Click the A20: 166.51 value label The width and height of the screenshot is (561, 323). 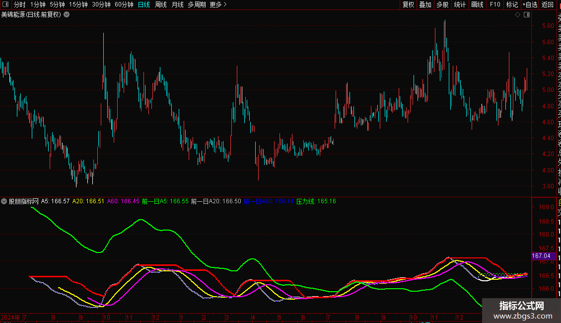click(88, 201)
